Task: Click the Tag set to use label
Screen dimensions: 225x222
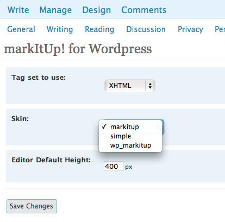Action: point(39,78)
